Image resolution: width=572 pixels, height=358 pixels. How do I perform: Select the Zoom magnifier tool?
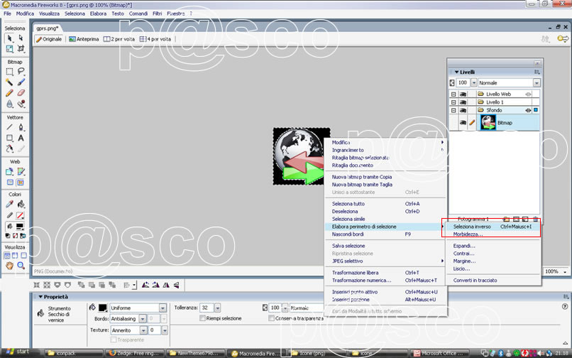tap(21, 266)
